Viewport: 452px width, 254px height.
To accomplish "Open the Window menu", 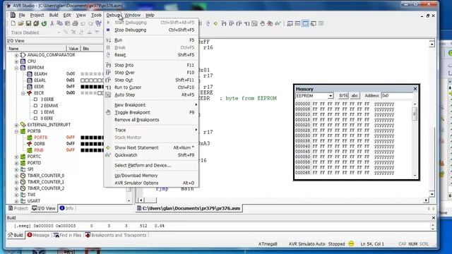I will coord(132,15).
